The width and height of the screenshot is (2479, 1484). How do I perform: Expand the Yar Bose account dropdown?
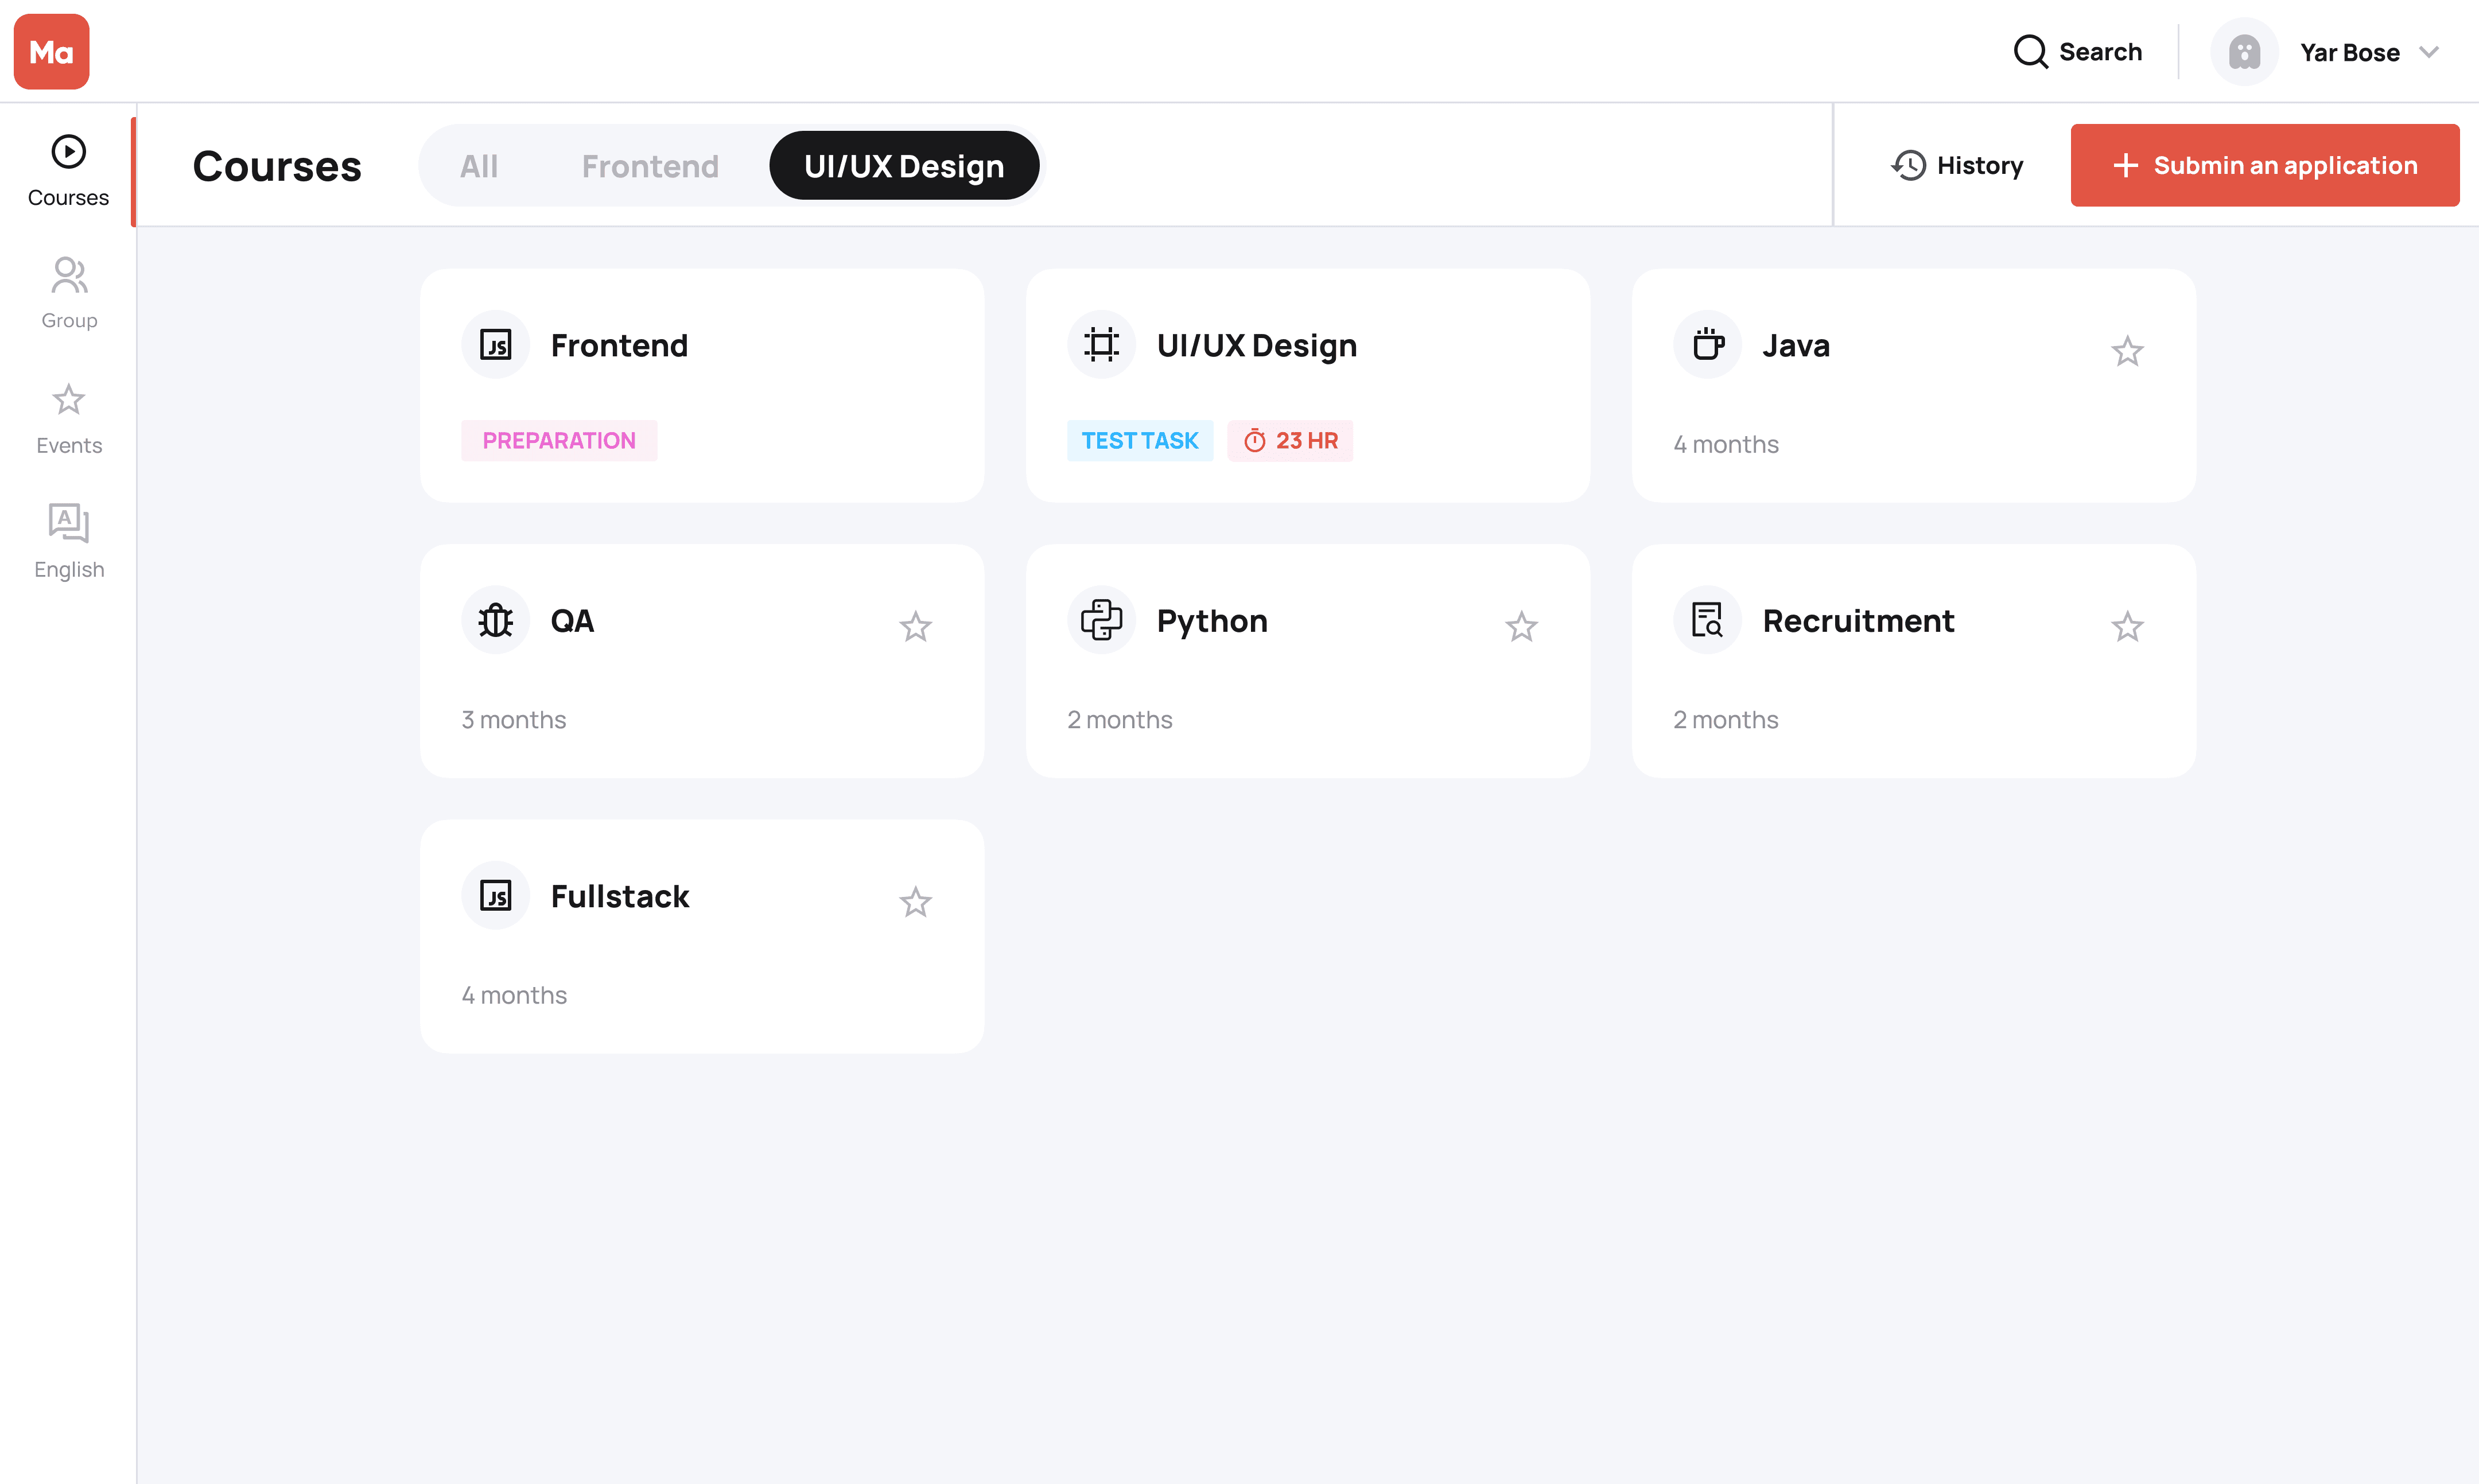[2429, 52]
